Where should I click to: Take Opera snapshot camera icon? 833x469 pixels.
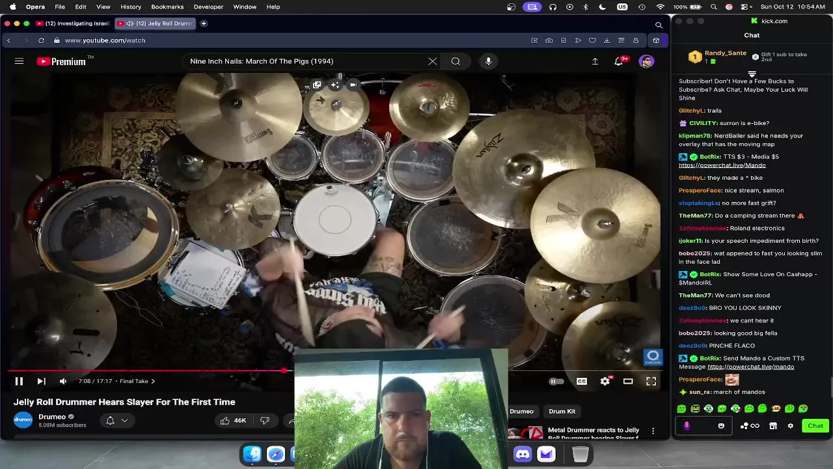point(549,40)
